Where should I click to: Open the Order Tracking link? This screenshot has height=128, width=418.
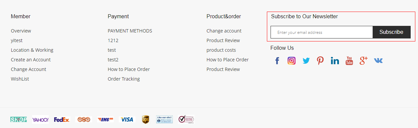(124, 79)
